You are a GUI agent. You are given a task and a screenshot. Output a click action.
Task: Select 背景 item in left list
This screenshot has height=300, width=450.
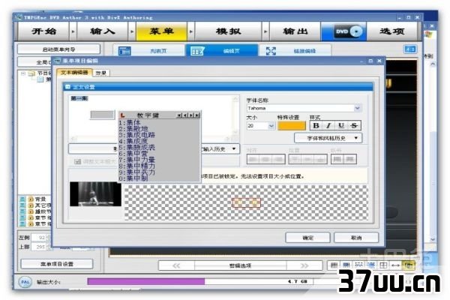[40, 199]
